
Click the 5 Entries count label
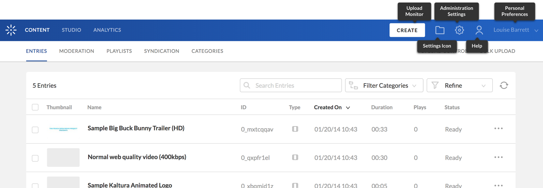tap(44, 85)
